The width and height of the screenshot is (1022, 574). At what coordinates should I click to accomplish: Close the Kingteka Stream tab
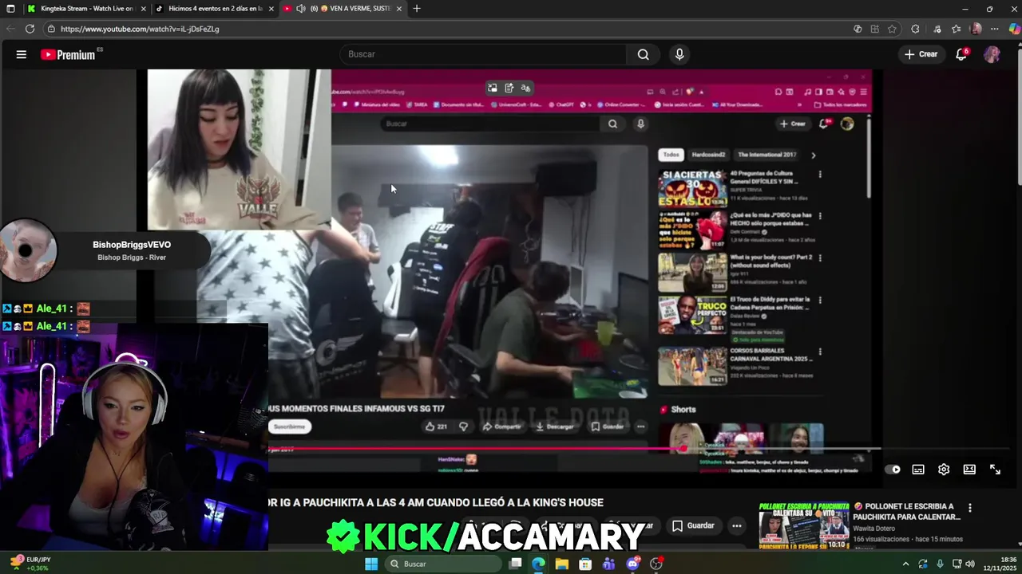[144, 9]
